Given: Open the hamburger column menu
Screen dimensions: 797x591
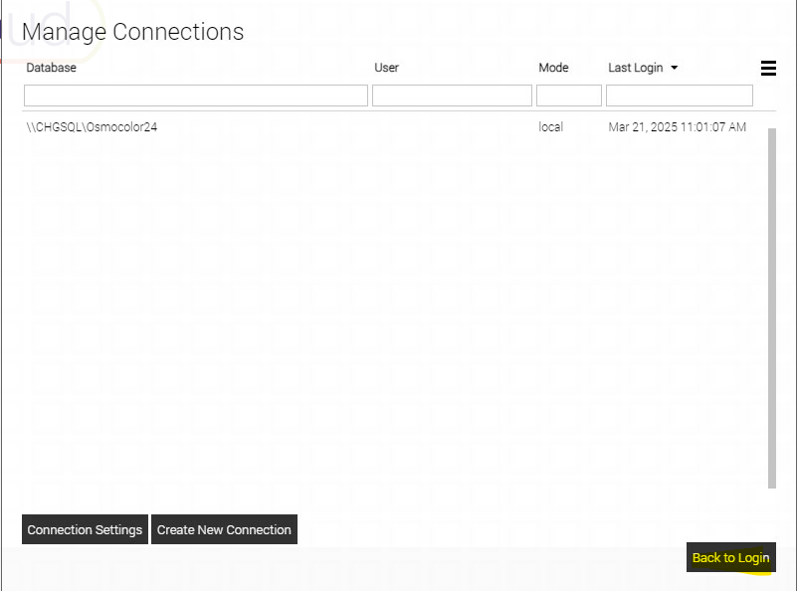Looking at the screenshot, I should click(768, 68).
